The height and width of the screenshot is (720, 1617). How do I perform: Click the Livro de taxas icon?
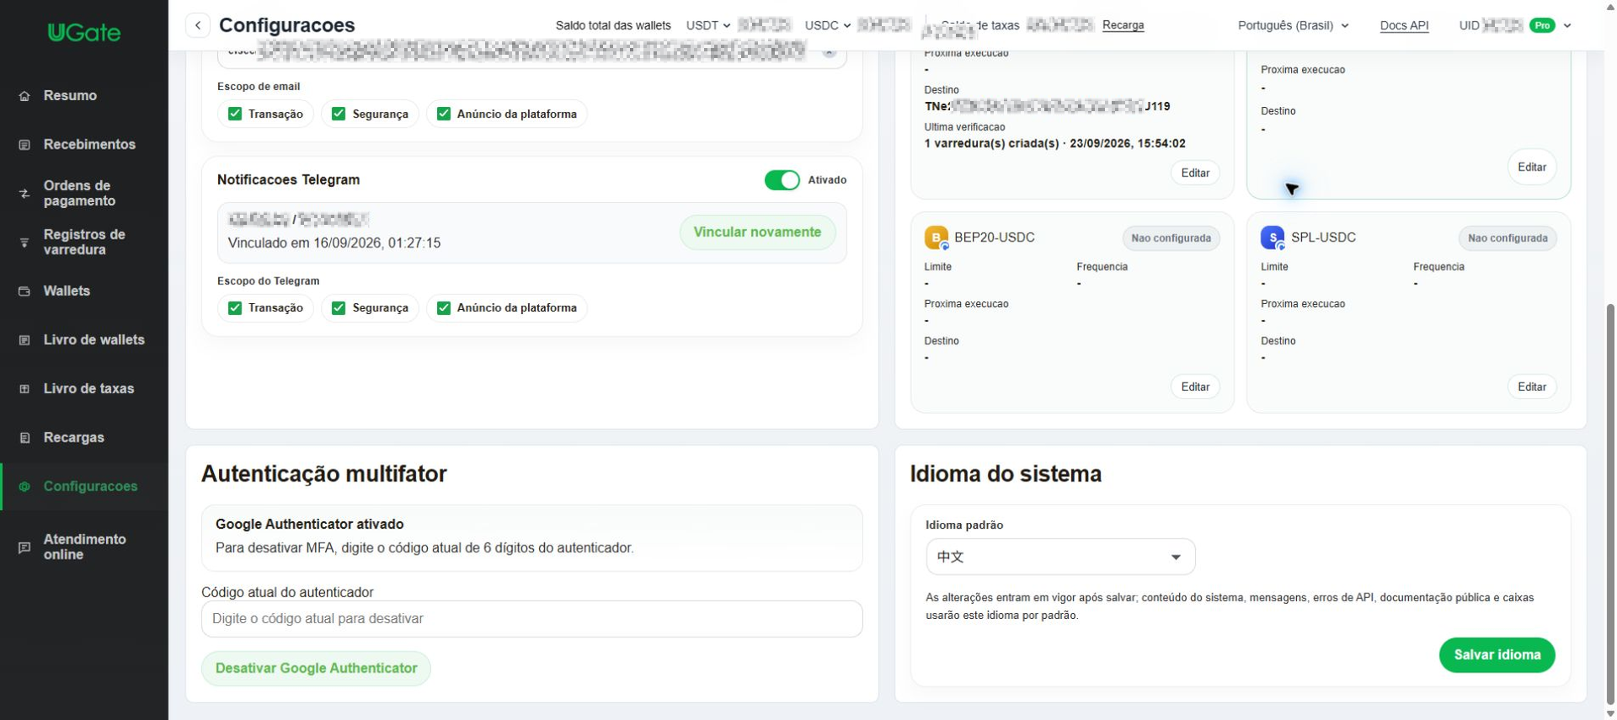[24, 389]
